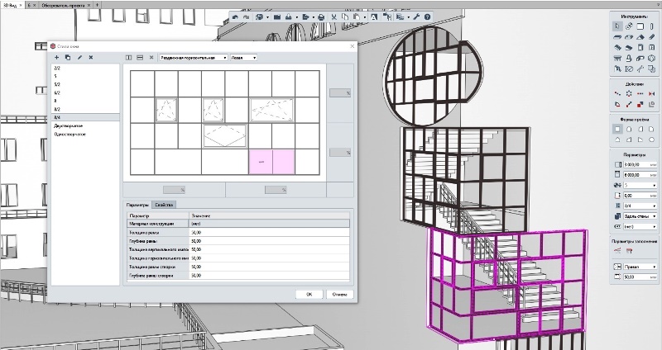Viewport: 662px width, 350px height.
Task: Print using the printer icon
Action: tap(321, 17)
